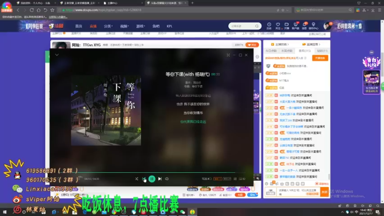384x216 pixels.
Task: Click the orange send button in the chat
Action: point(324,192)
